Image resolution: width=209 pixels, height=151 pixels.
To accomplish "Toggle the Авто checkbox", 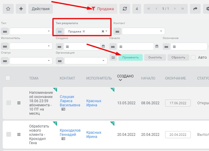I will 193,57.
